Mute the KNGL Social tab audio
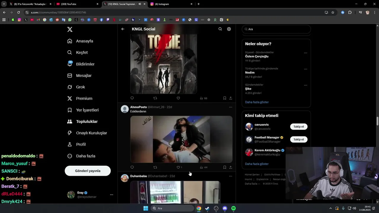The height and width of the screenshot is (213, 379). coord(139,4)
